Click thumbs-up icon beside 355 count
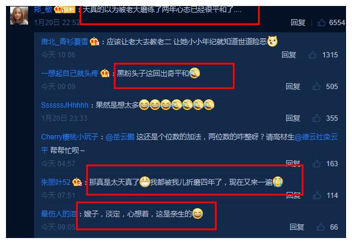The image size is (352, 244). click(316, 118)
